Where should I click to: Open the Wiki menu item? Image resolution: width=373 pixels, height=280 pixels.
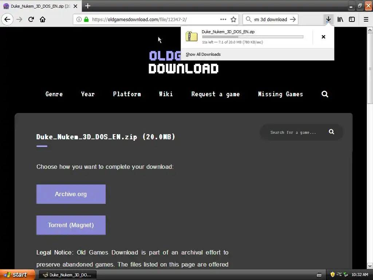point(166,94)
